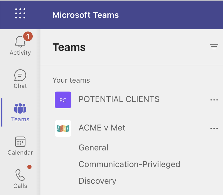Viewport: 223px width, 195px height.
Task: Open the app launcher grid icon
Action: tap(20, 13)
